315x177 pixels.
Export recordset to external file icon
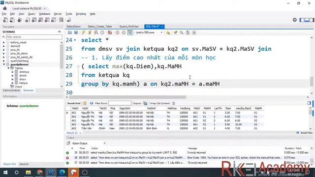coord(145,103)
